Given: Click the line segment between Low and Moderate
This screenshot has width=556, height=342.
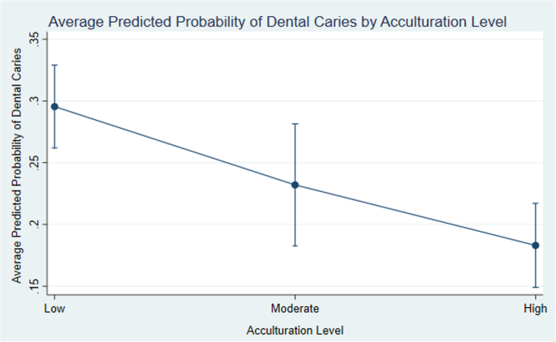Looking at the screenshot, I should click(x=175, y=146).
